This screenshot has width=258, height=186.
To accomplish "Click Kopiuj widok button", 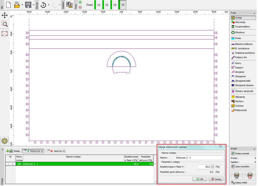I will pos(243,183).
